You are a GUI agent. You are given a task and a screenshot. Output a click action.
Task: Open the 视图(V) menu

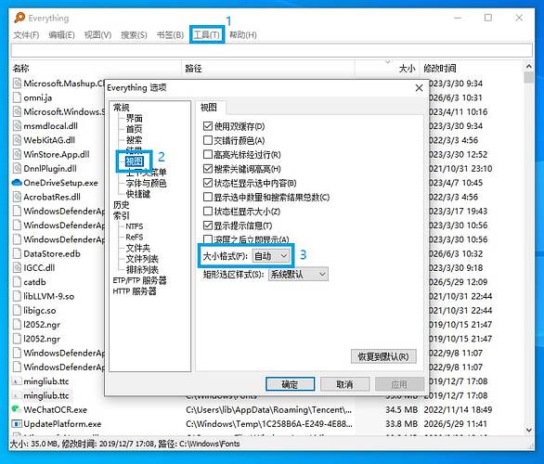(97, 35)
